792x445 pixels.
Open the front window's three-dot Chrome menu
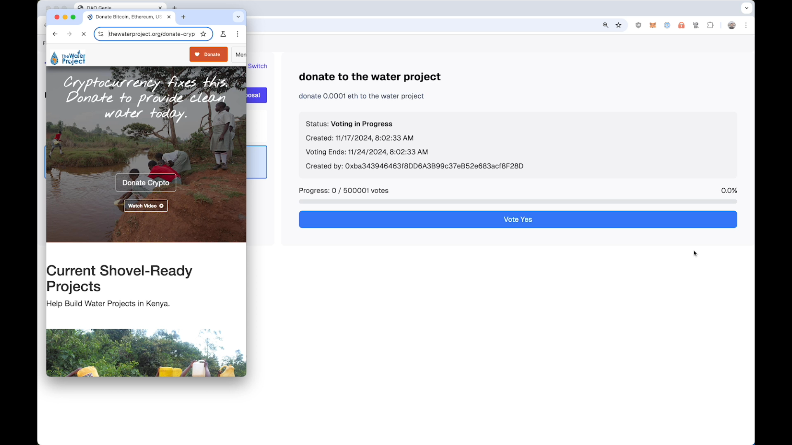pyautogui.click(x=238, y=34)
